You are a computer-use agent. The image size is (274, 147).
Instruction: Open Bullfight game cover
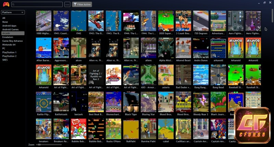[131, 129]
